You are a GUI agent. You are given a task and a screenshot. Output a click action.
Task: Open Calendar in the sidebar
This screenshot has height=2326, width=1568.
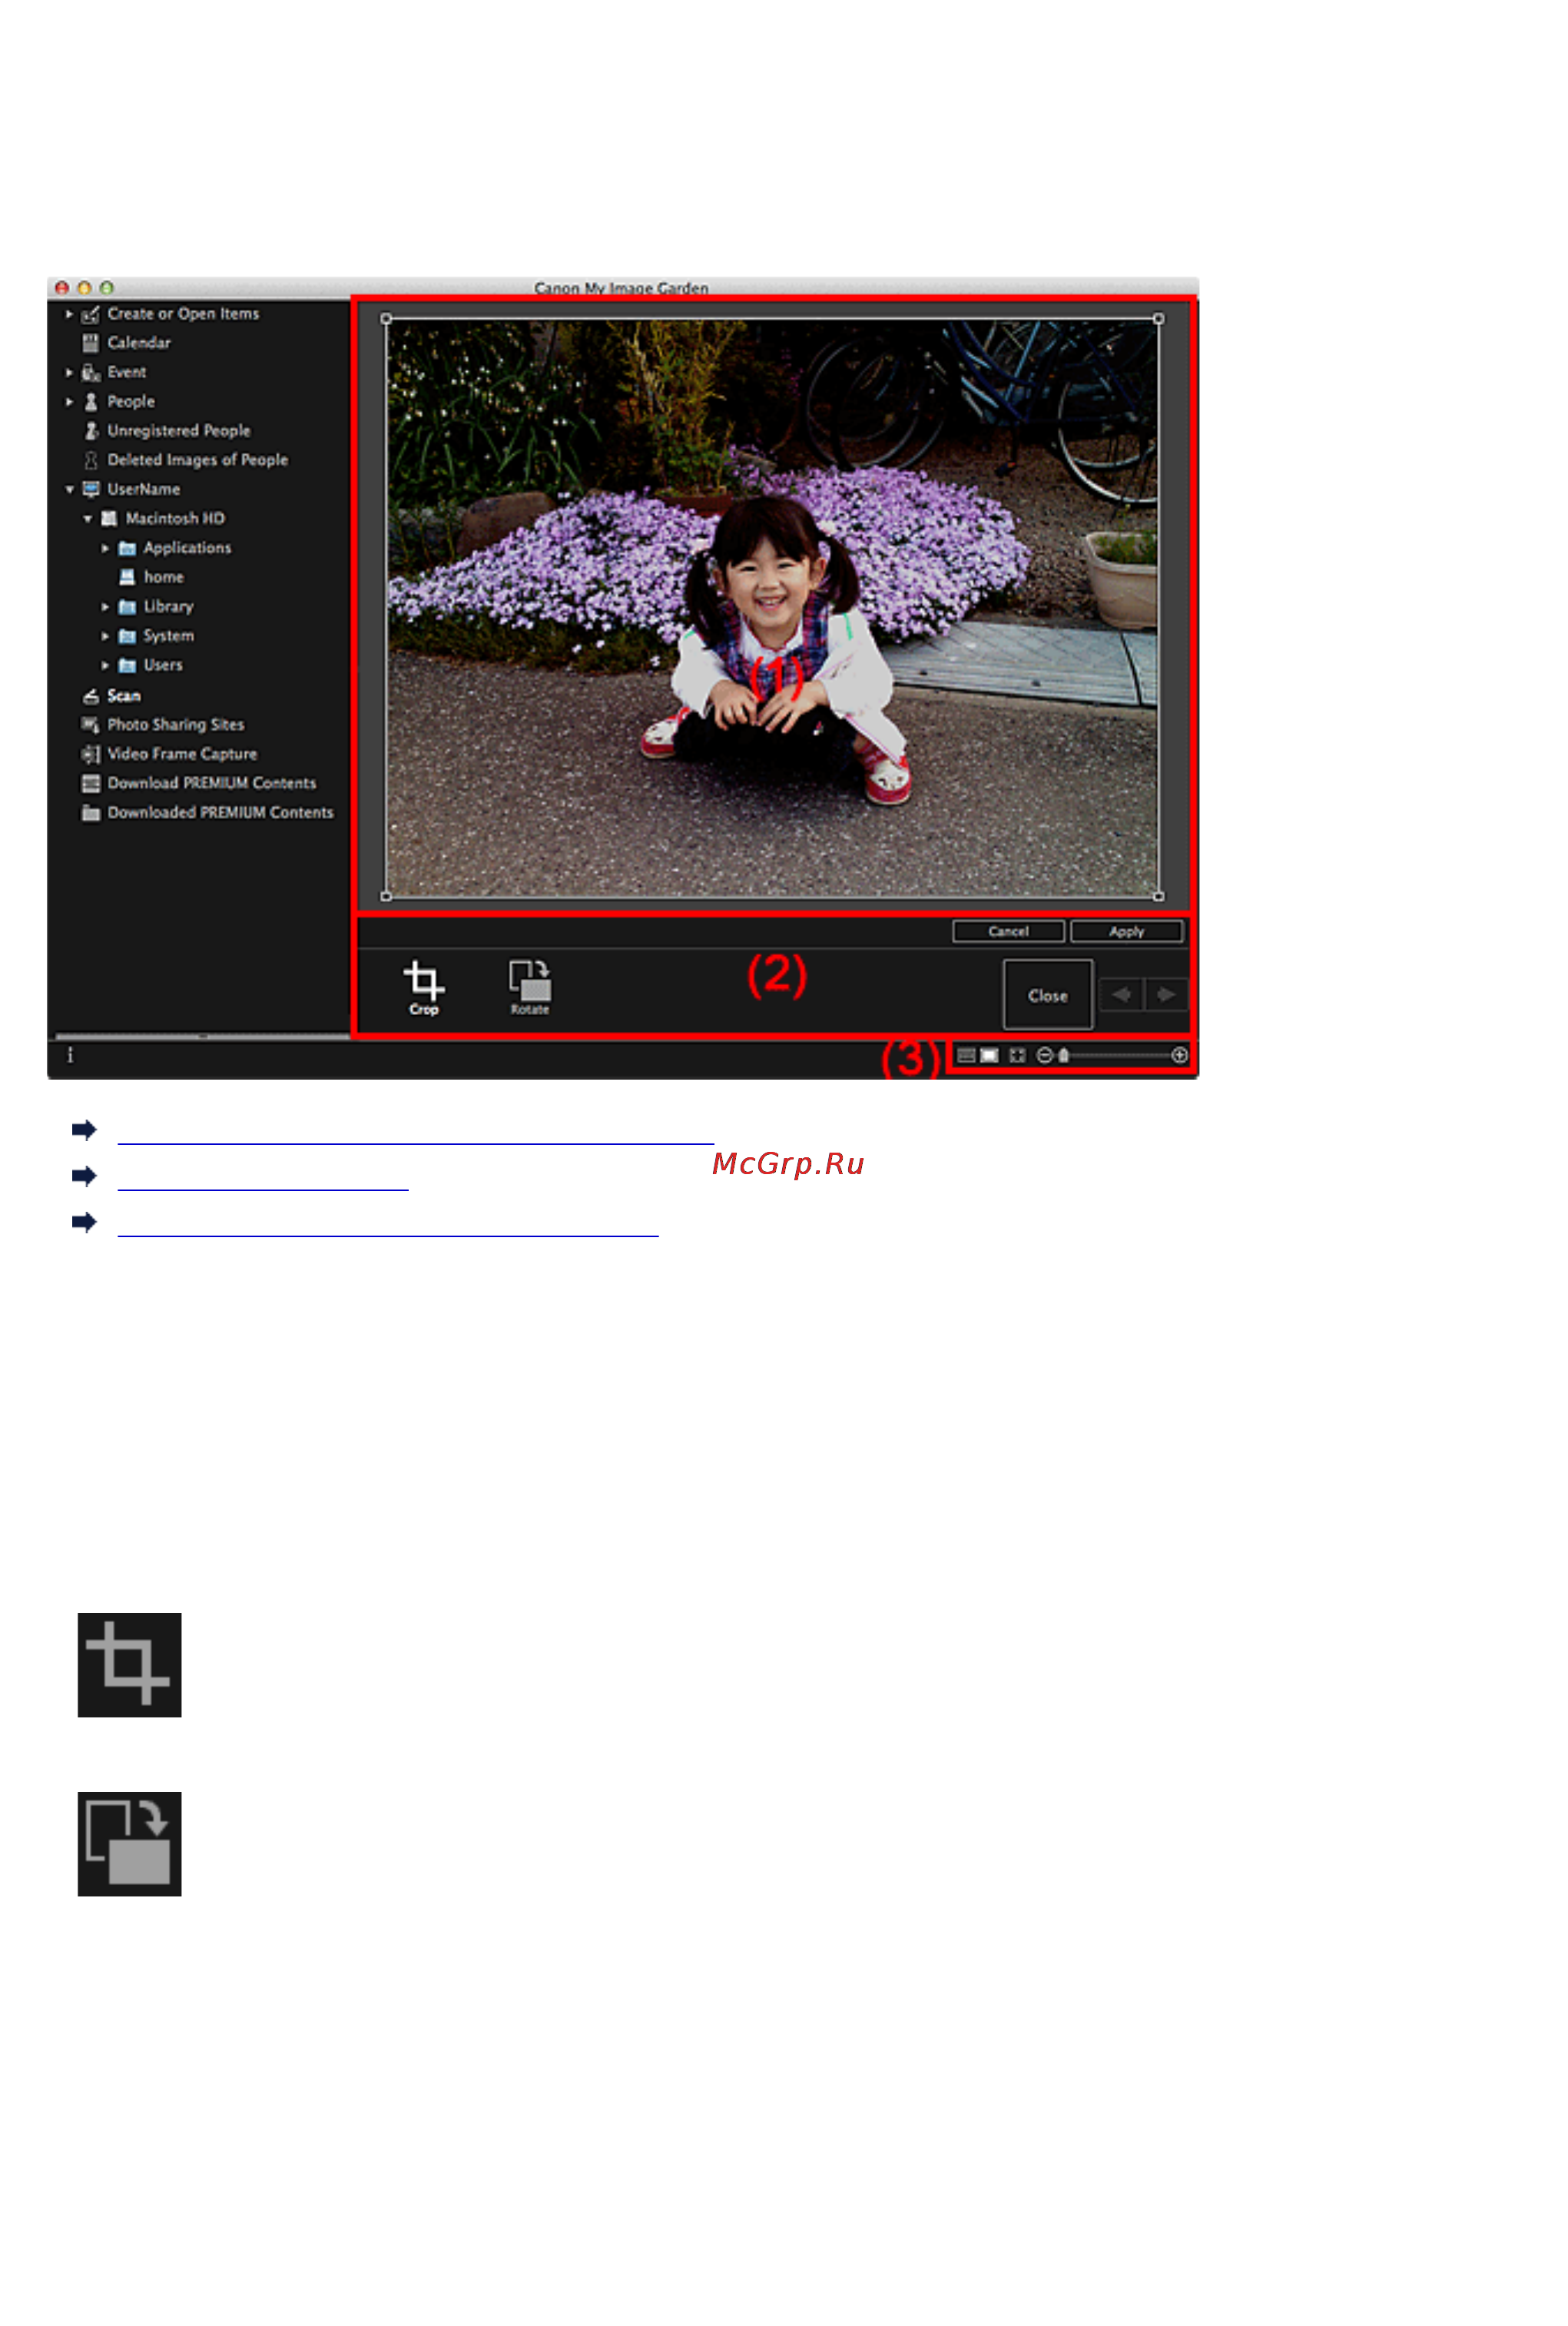[x=139, y=343]
